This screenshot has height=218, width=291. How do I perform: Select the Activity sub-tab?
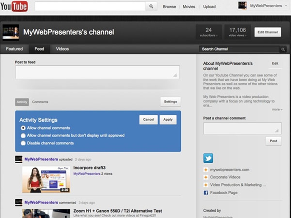tap(22, 102)
